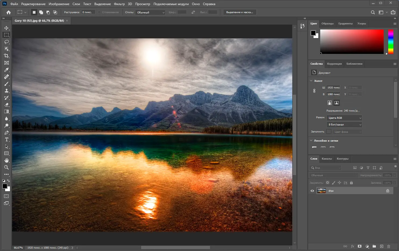Screen dimensions: 399x251
Task: Switch to the Каналы tab
Action: pyautogui.click(x=327, y=159)
